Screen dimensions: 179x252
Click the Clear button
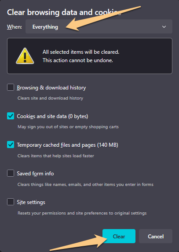pyautogui.click(x=119, y=236)
